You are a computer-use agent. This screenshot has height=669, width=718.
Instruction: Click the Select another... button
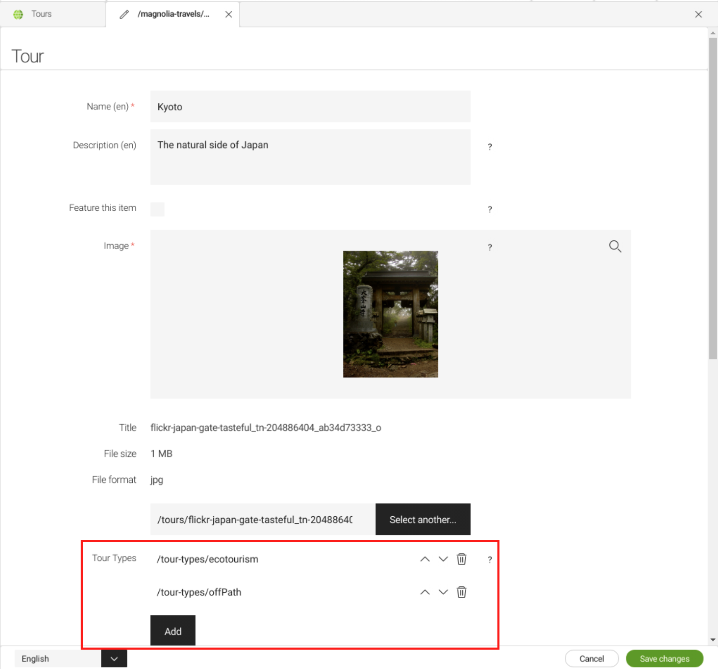[x=423, y=519]
